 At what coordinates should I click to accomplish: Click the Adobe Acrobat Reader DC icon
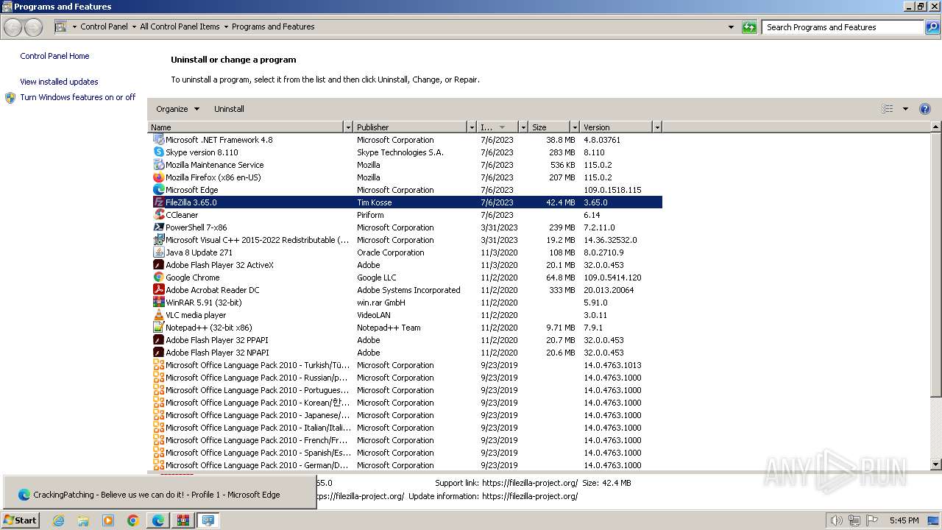point(158,290)
